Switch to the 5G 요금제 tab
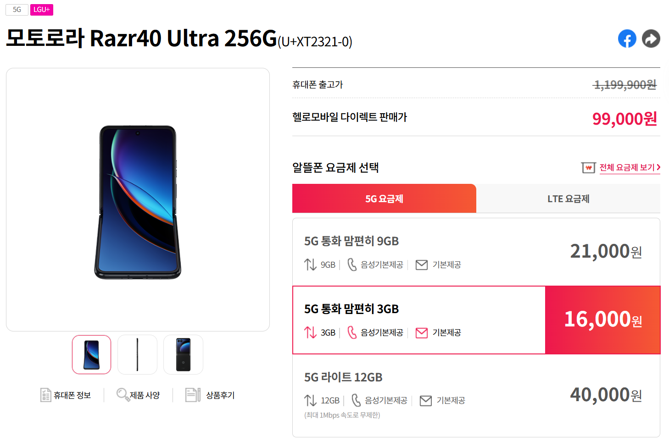669x447 pixels. (x=384, y=199)
